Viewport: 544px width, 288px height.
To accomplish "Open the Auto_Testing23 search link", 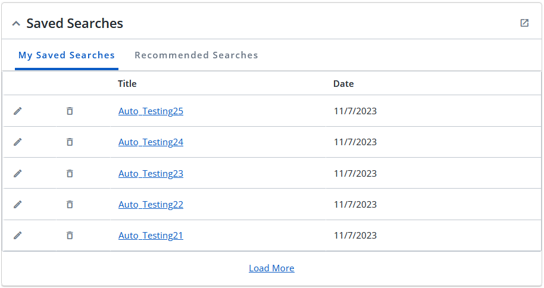I will tap(151, 174).
